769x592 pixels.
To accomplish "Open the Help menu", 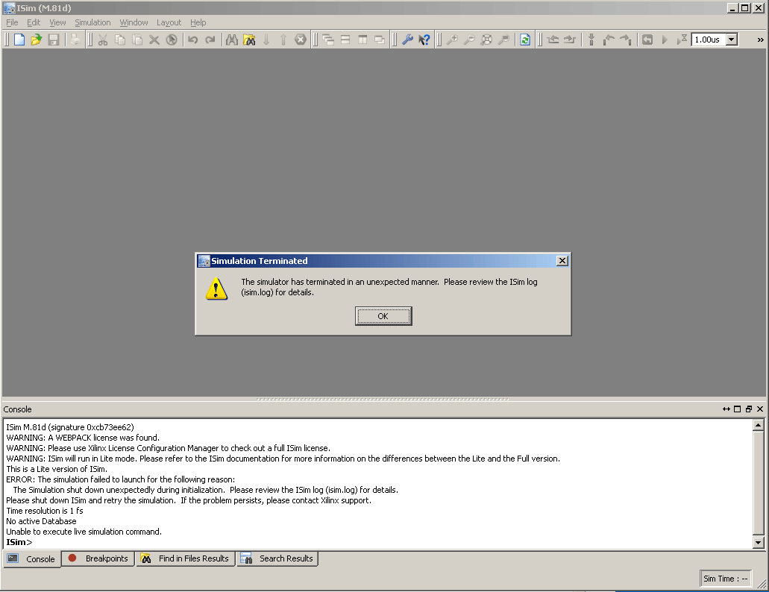I will click(198, 22).
